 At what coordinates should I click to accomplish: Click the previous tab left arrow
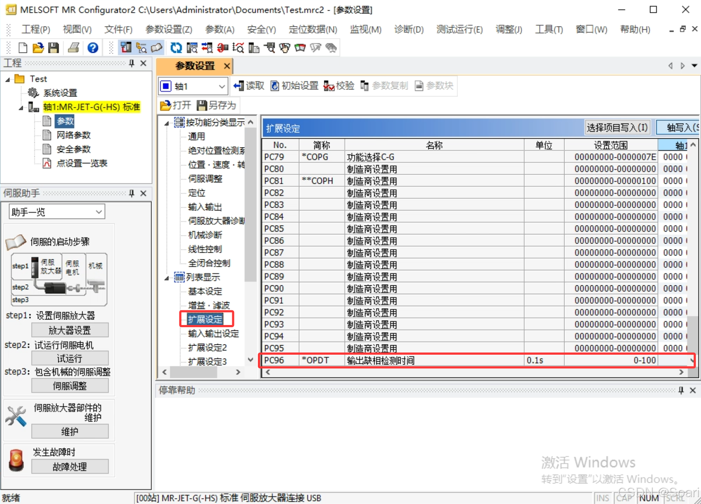coord(670,66)
